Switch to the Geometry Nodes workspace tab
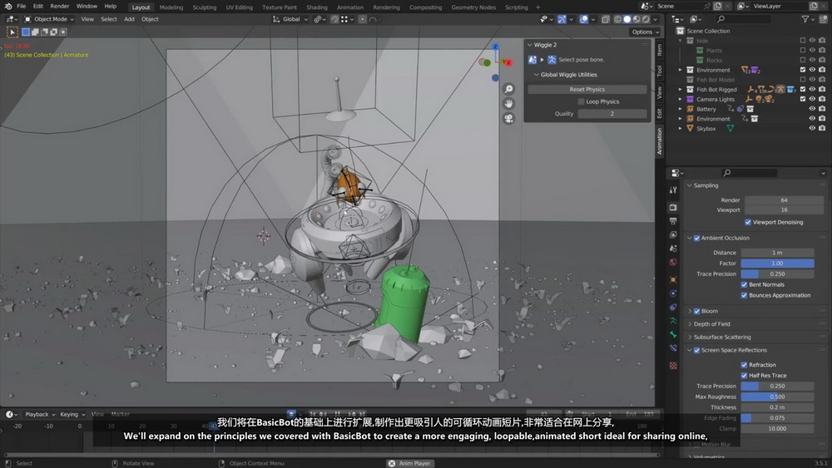 tap(473, 7)
